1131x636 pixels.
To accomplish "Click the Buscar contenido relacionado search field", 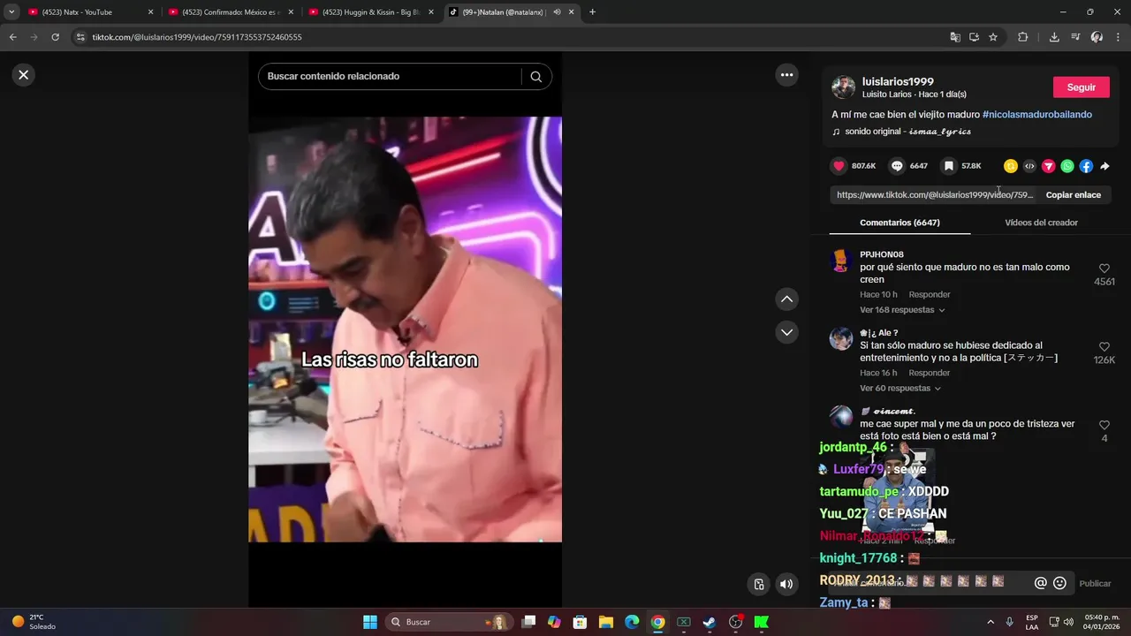I will (393, 77).
